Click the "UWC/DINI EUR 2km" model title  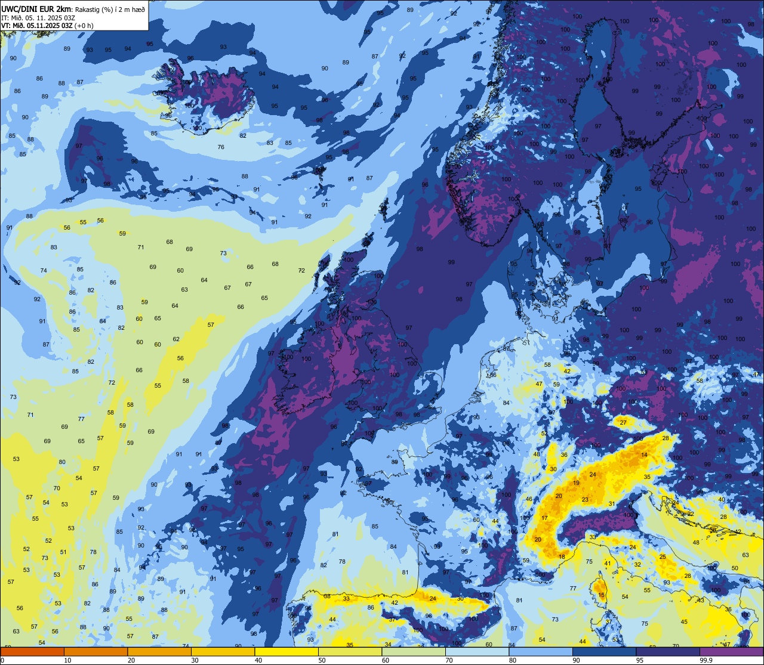tap(36, 8)
